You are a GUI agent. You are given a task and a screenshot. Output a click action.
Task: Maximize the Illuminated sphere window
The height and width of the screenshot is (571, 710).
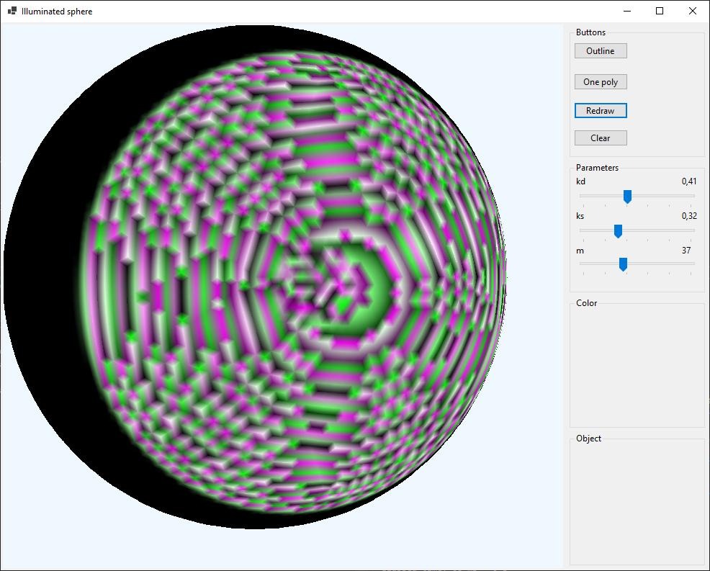point(660,11)
